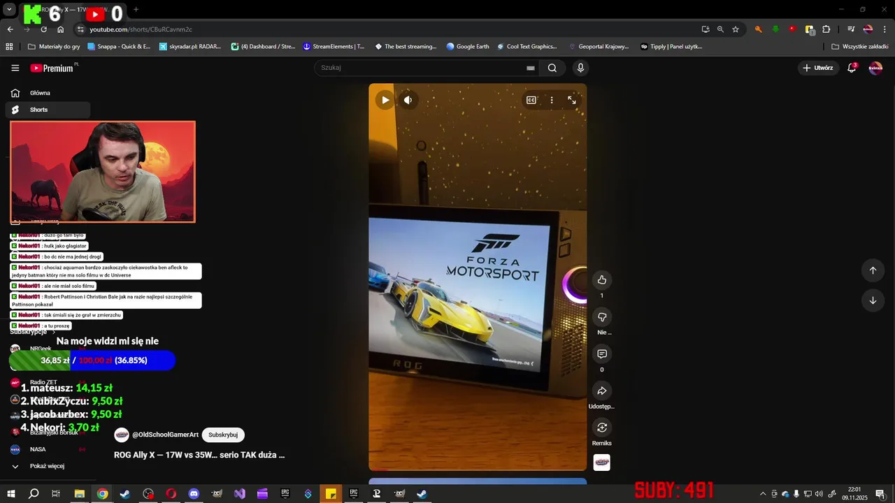Open StreamElements bookmark
This screenshot has width=895, height=503.
[334, 47]
